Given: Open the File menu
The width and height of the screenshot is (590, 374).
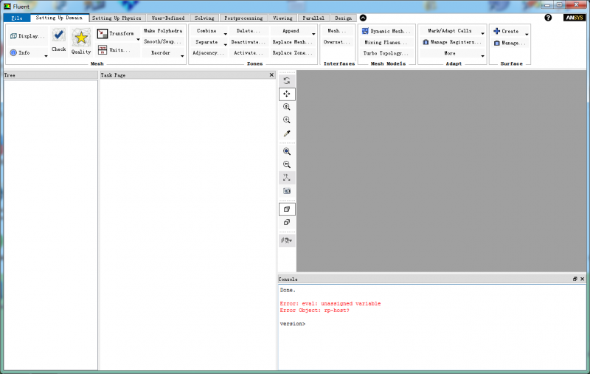Looking at the screenshot, I should 16,18.
